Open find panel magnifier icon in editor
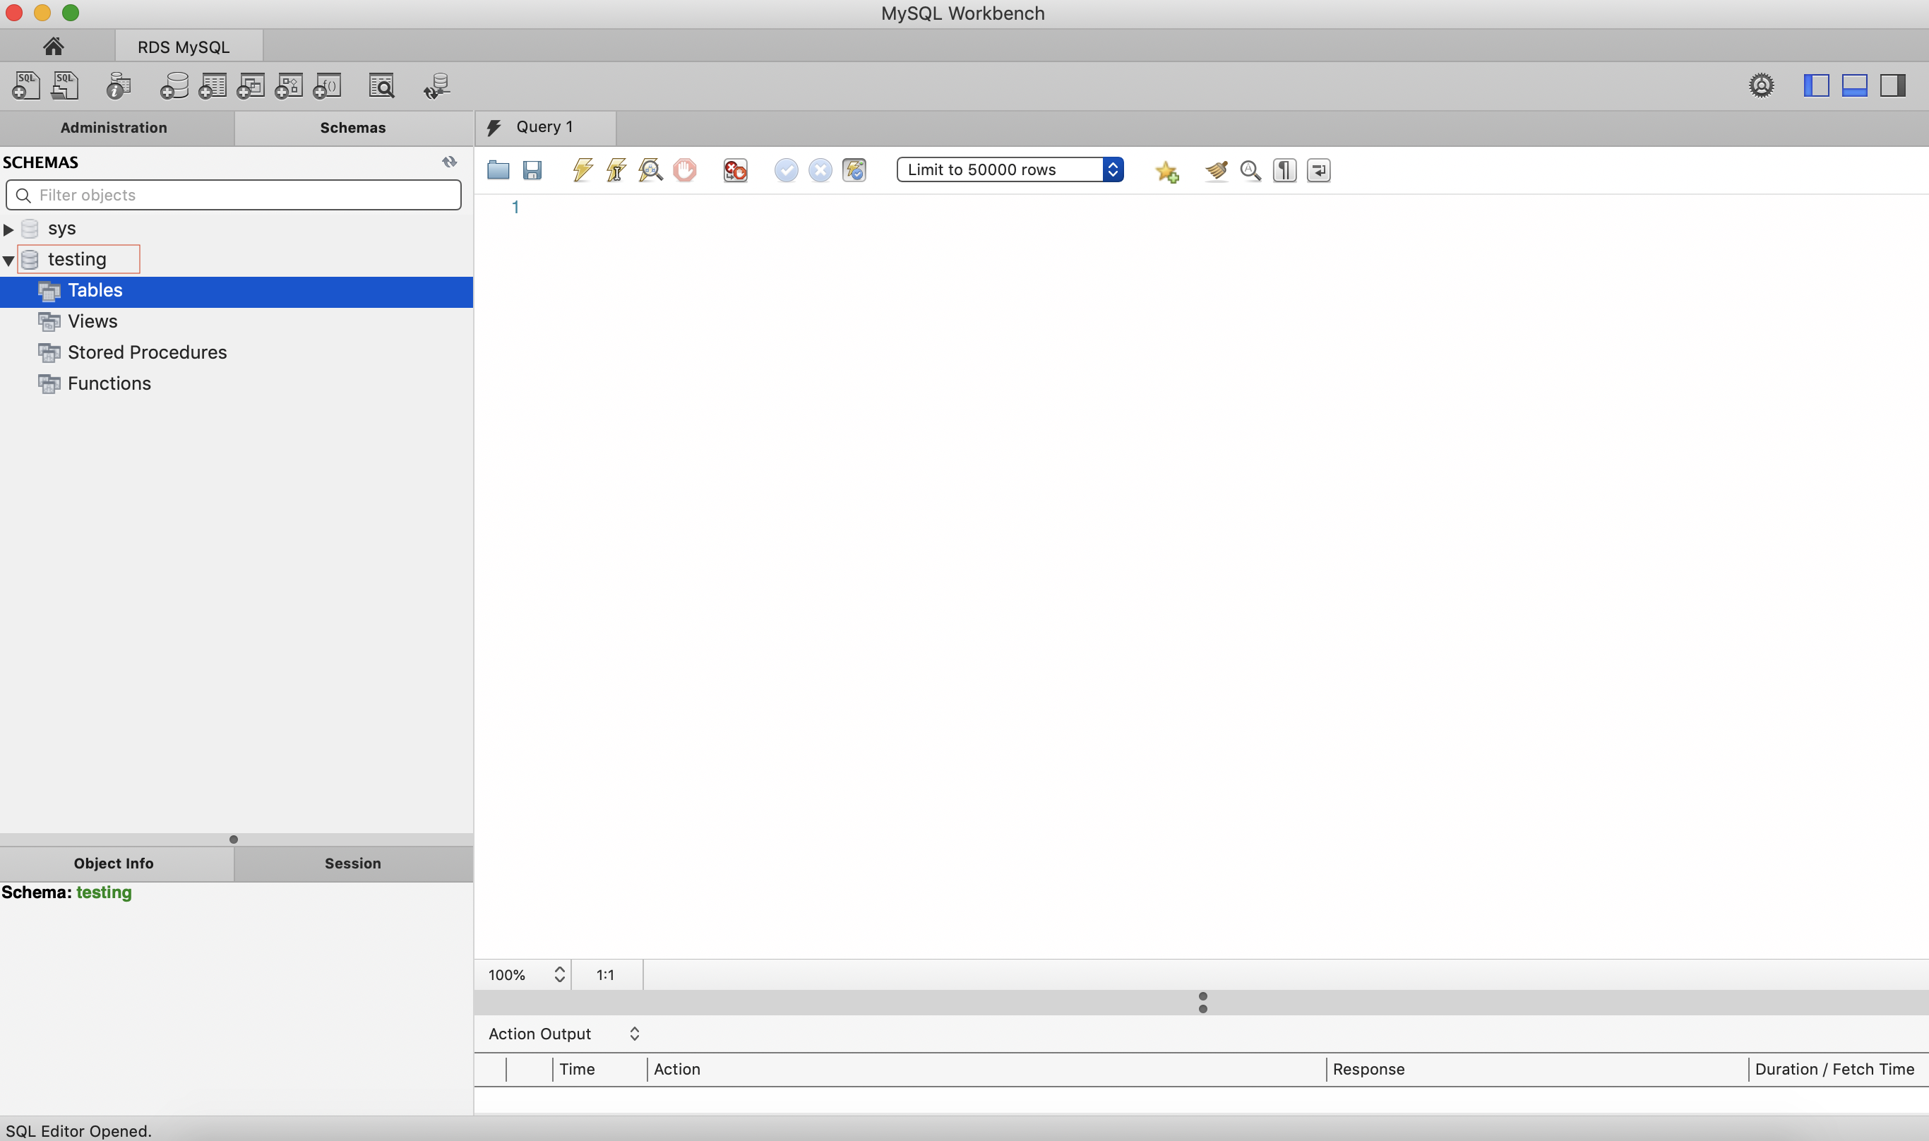Image resolution: width=1929 pixels, height=1141 pixels. tap(1251, 170)
